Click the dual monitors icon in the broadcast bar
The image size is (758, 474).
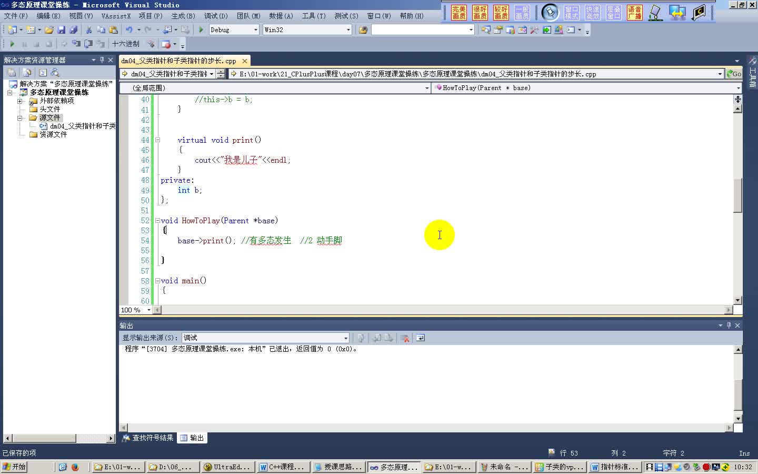[677, 12]
